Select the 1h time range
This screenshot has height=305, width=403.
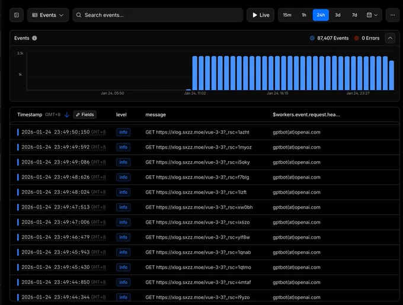pyautogui.click(x=304, y=15)
